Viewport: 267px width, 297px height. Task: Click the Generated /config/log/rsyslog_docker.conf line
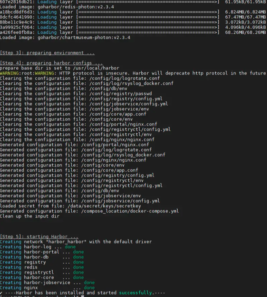pos(83,155)
